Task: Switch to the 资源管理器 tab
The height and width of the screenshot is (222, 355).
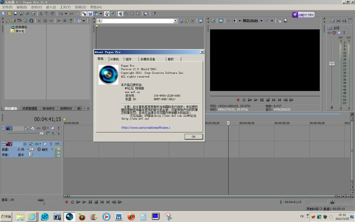Action: tap(30, 109)
